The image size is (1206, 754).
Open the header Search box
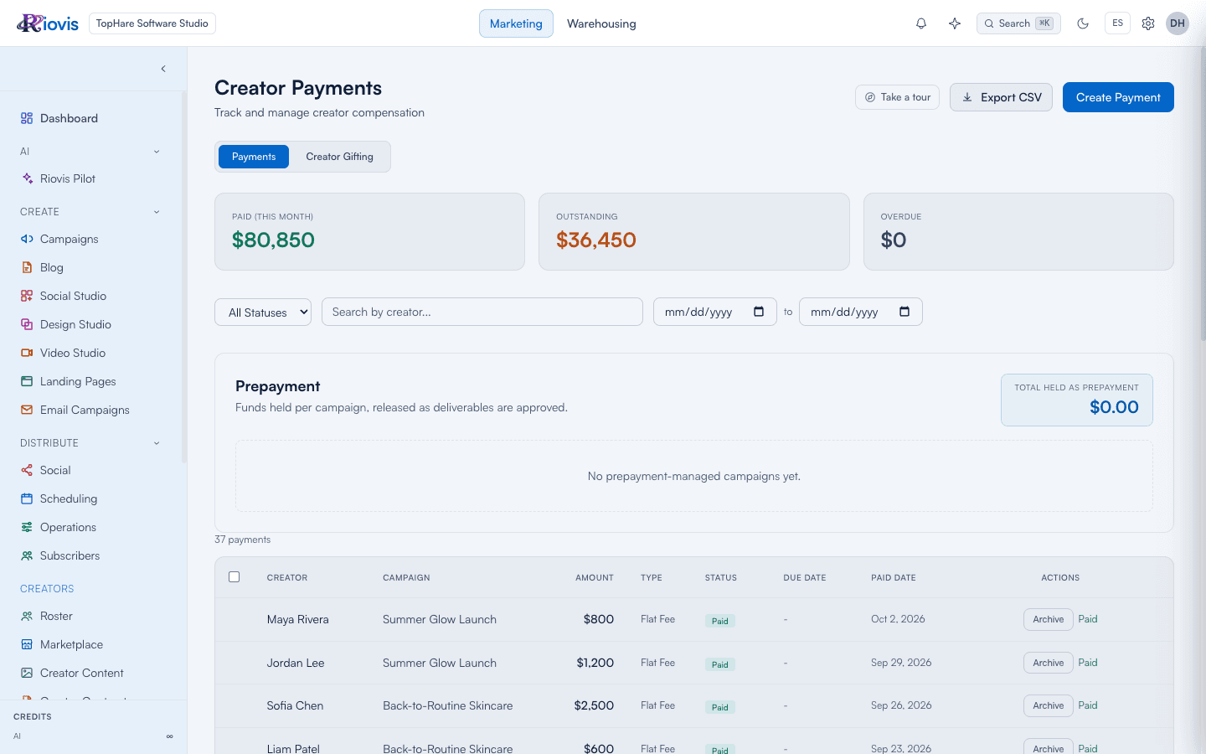pos(1018,23)
